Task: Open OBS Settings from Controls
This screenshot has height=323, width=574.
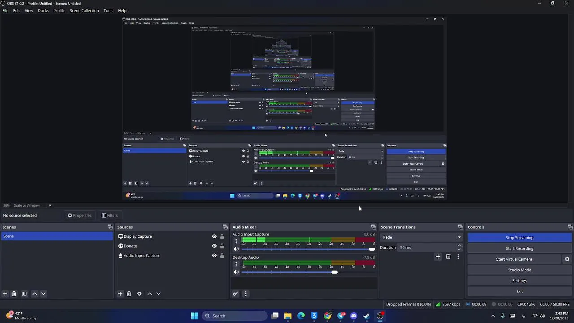Action: (x=519, y=281)
